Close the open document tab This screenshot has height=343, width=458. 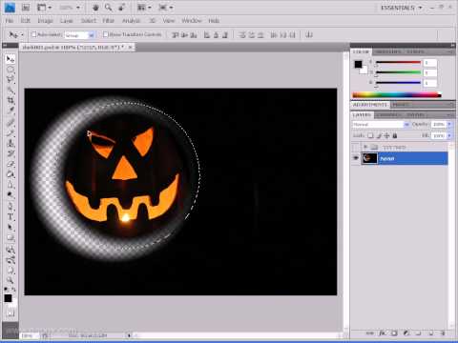coord(130,47)
